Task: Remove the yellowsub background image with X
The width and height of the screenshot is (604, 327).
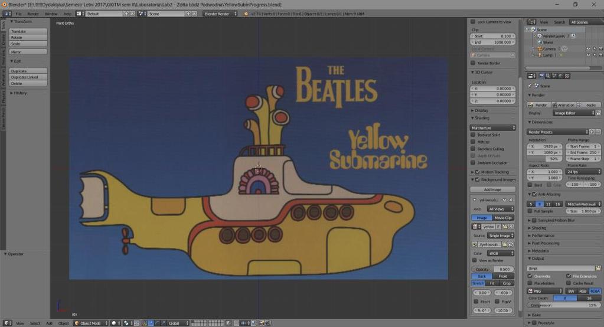Action: point(511,200)
